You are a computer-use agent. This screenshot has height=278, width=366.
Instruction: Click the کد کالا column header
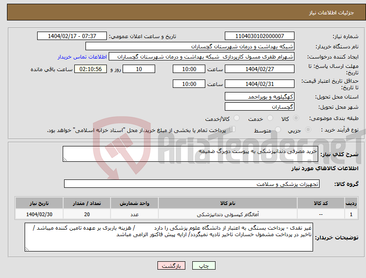321,203
